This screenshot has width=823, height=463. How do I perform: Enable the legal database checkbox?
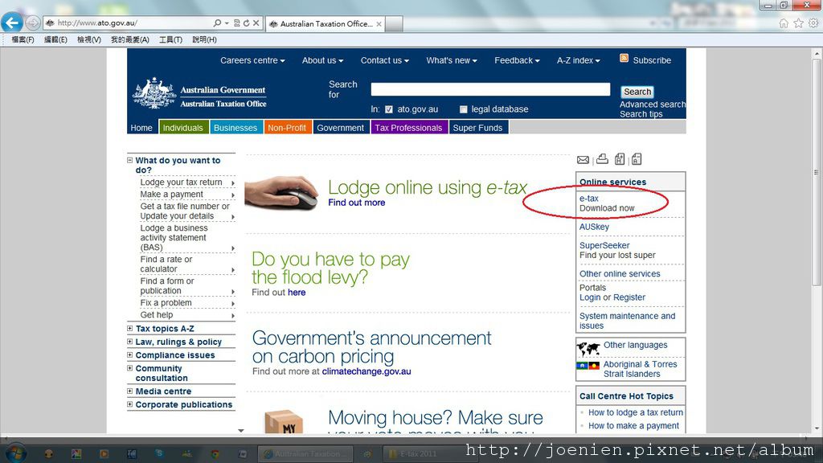[x=464, y=109]
